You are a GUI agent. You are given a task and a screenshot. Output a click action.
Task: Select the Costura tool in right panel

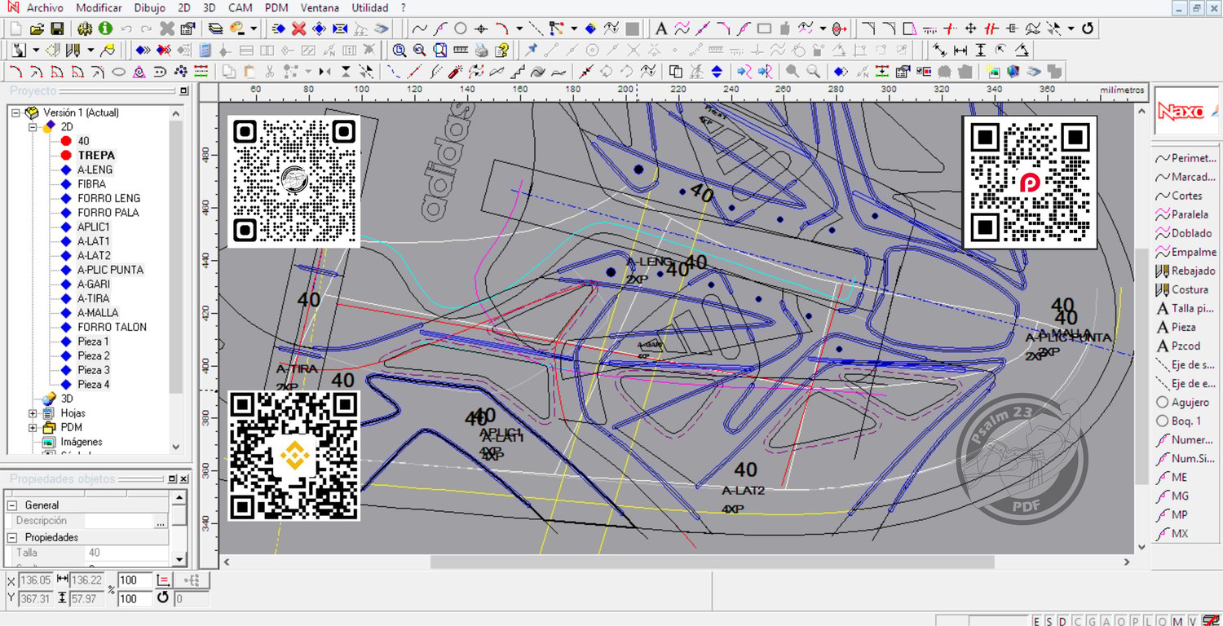coord(1182,289)
